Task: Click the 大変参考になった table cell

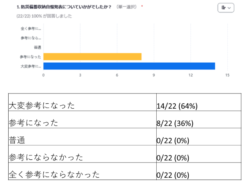Action: click(x=41, y=106)
